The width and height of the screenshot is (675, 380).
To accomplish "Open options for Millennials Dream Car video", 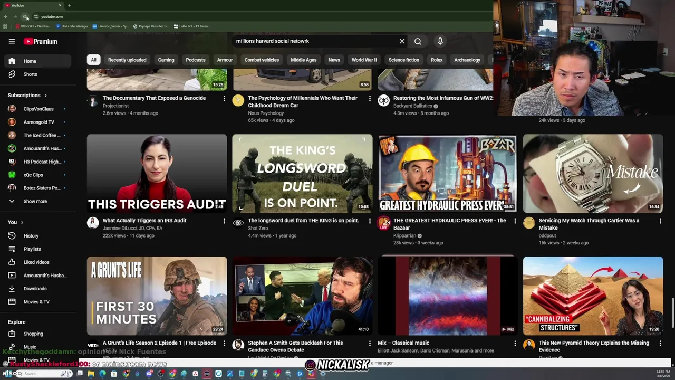I will click(370, 99).
